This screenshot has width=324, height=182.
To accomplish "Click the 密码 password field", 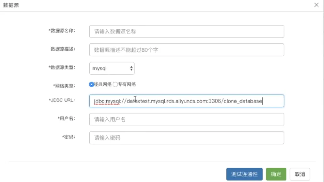I will click(187, 138).
